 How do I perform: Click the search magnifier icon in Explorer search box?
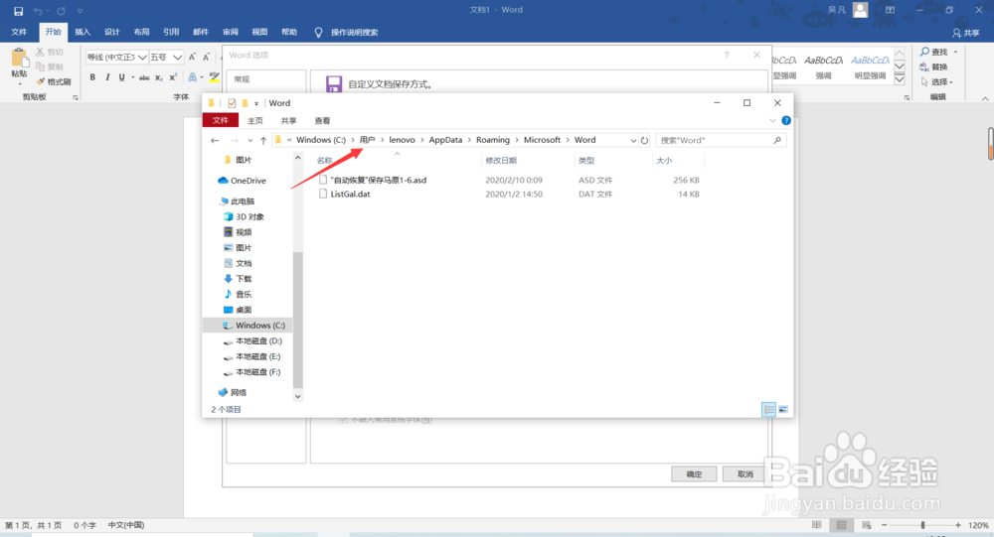pyautogui.click(x=777, y=141)
